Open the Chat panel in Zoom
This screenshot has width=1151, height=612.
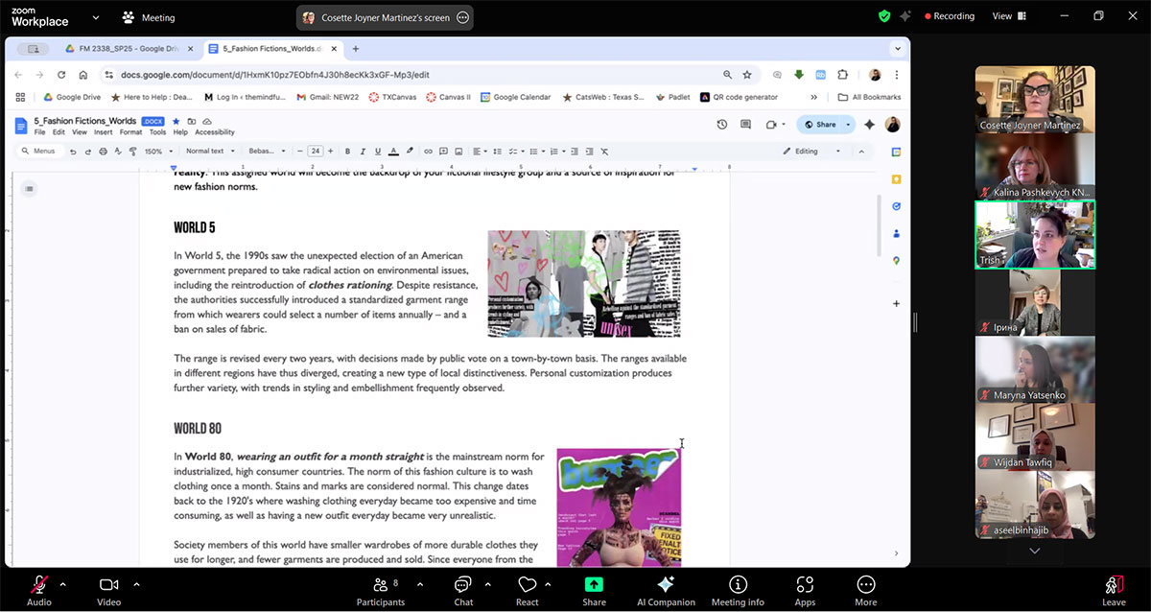463,589
